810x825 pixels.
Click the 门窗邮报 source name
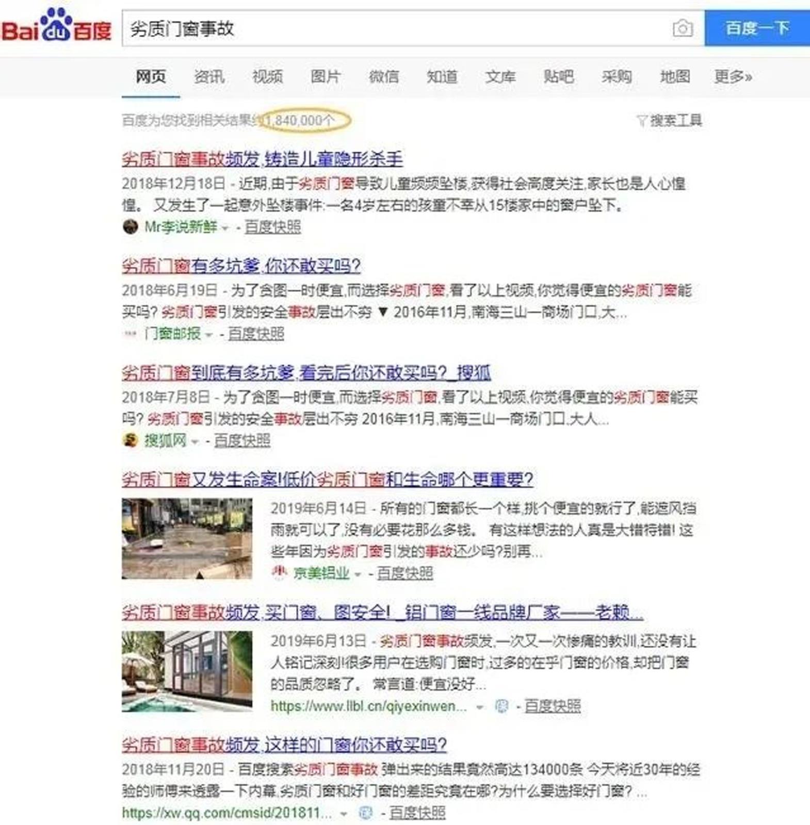pos(172,334)
